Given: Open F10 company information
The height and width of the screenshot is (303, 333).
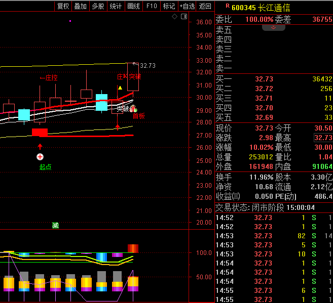Looking at the screenshot, I should (151, 6).
